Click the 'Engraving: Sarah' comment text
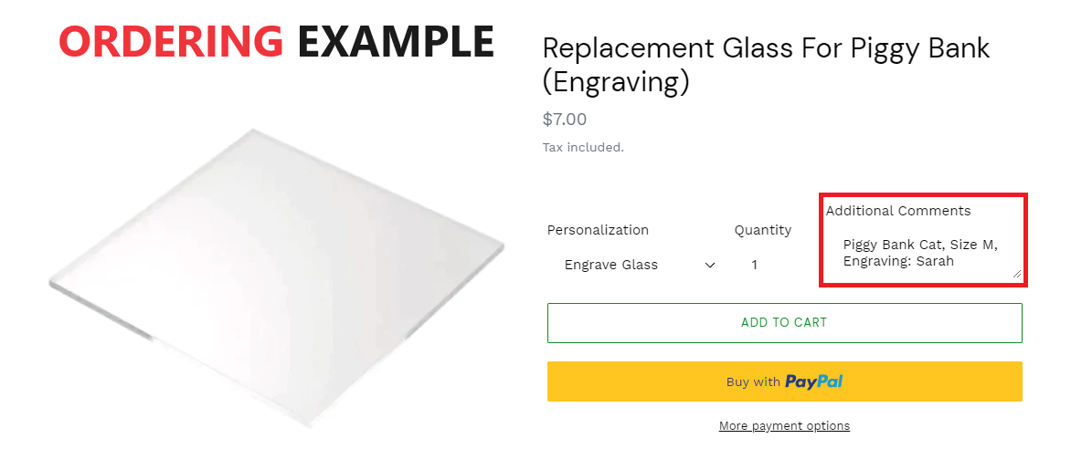Viewport: 1071px width, 470px height. coord(898,261)
